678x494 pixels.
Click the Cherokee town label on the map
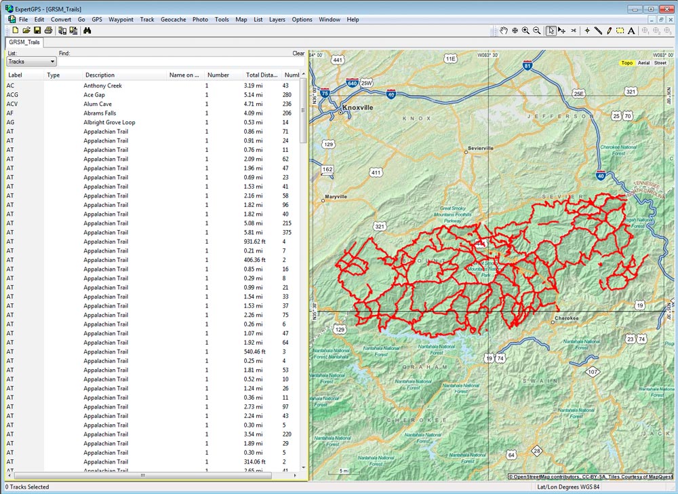pyautogui.click(x=566, y=318)
